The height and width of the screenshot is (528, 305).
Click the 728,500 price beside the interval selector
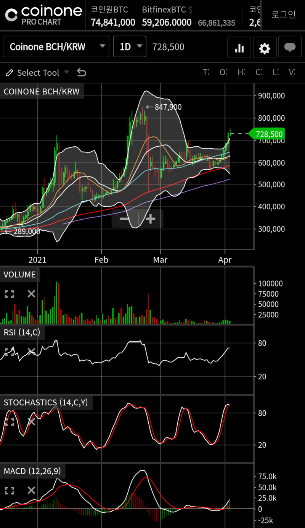click(168, 47)
